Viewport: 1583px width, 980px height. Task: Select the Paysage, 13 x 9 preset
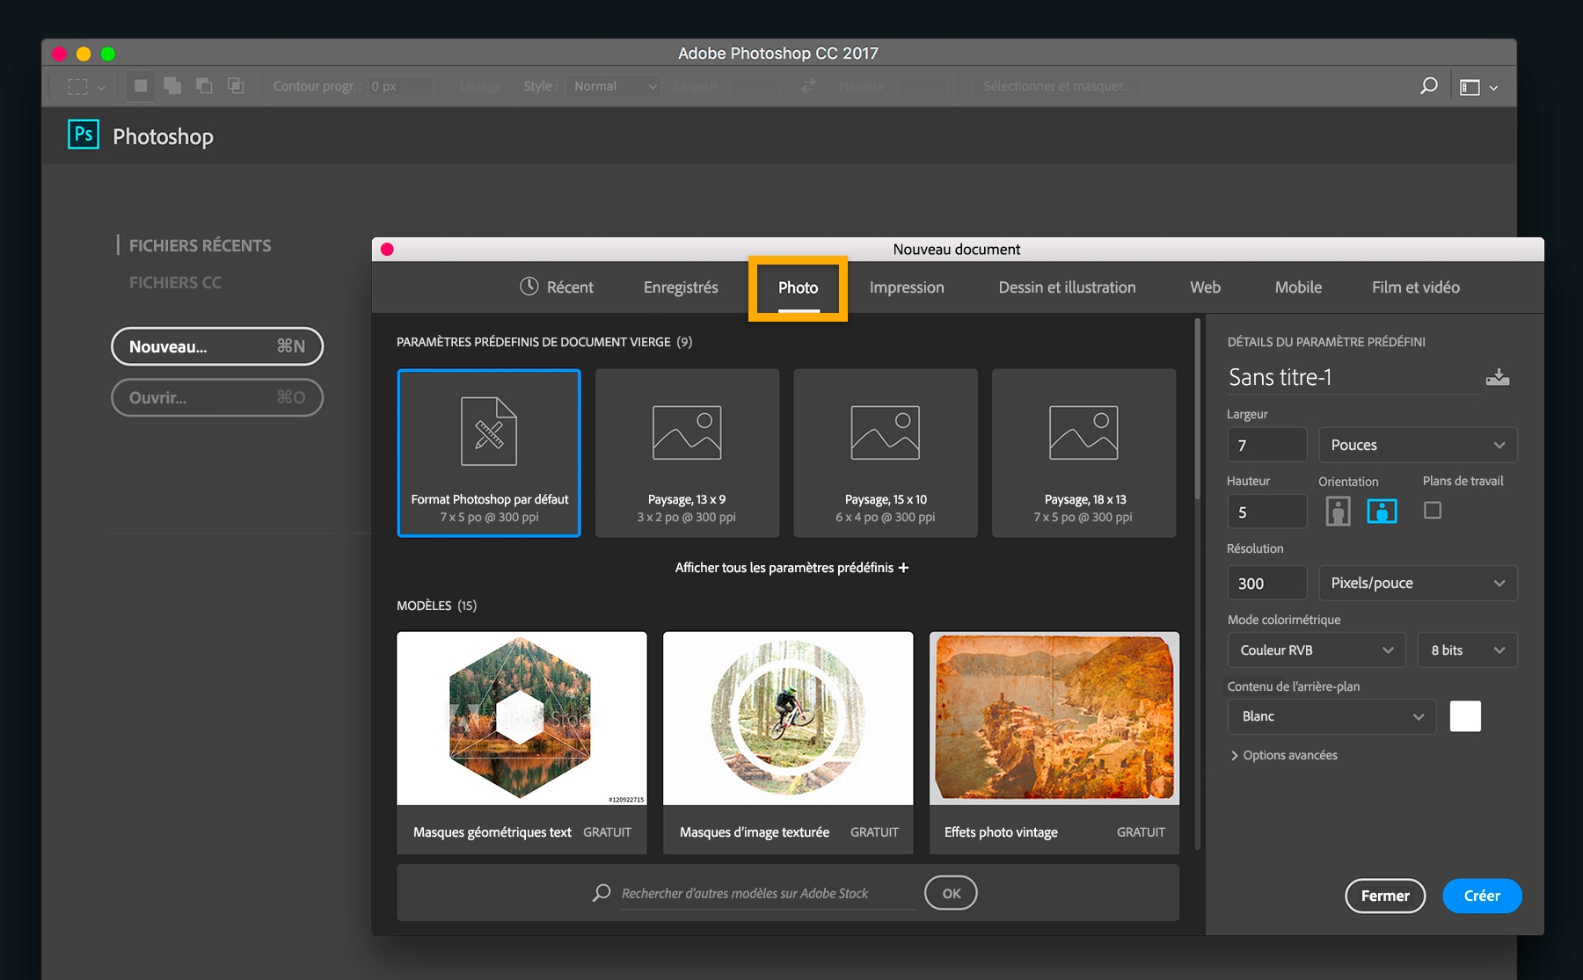click(687, 453)
